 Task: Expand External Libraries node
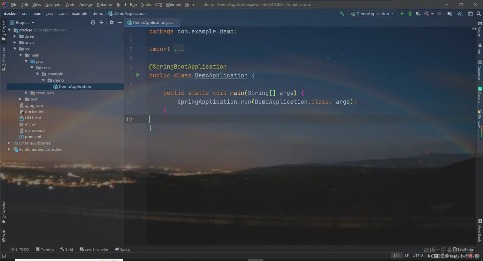tap(9, 143)
